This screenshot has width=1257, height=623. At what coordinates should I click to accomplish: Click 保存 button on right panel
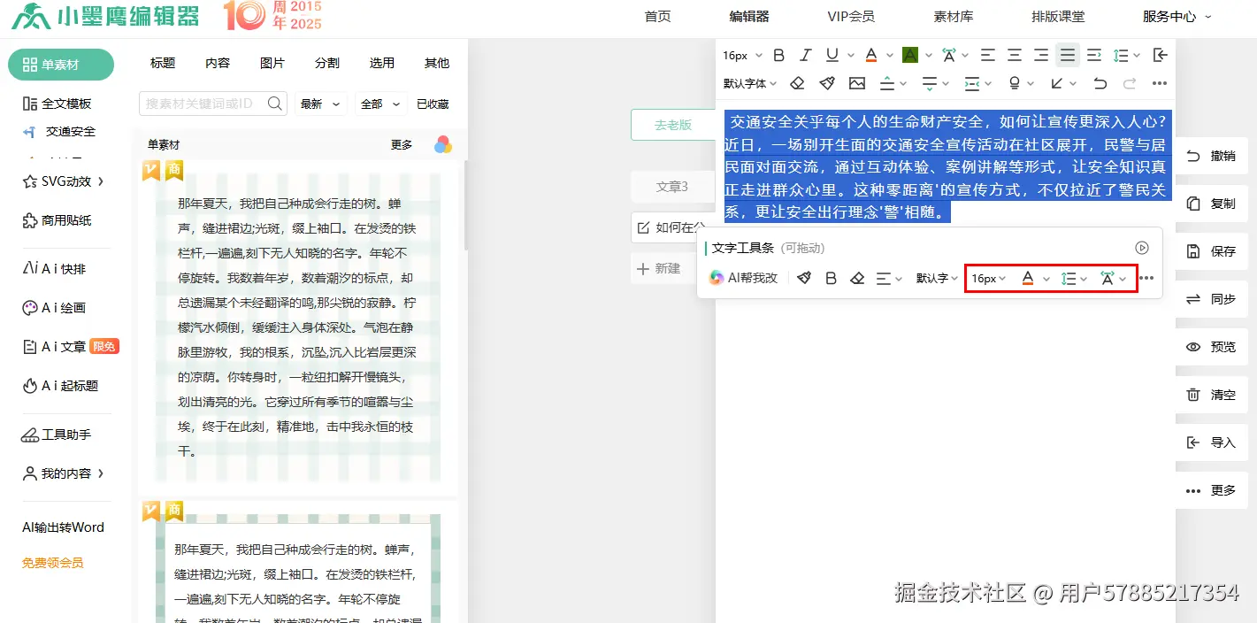click(1211, 251)
